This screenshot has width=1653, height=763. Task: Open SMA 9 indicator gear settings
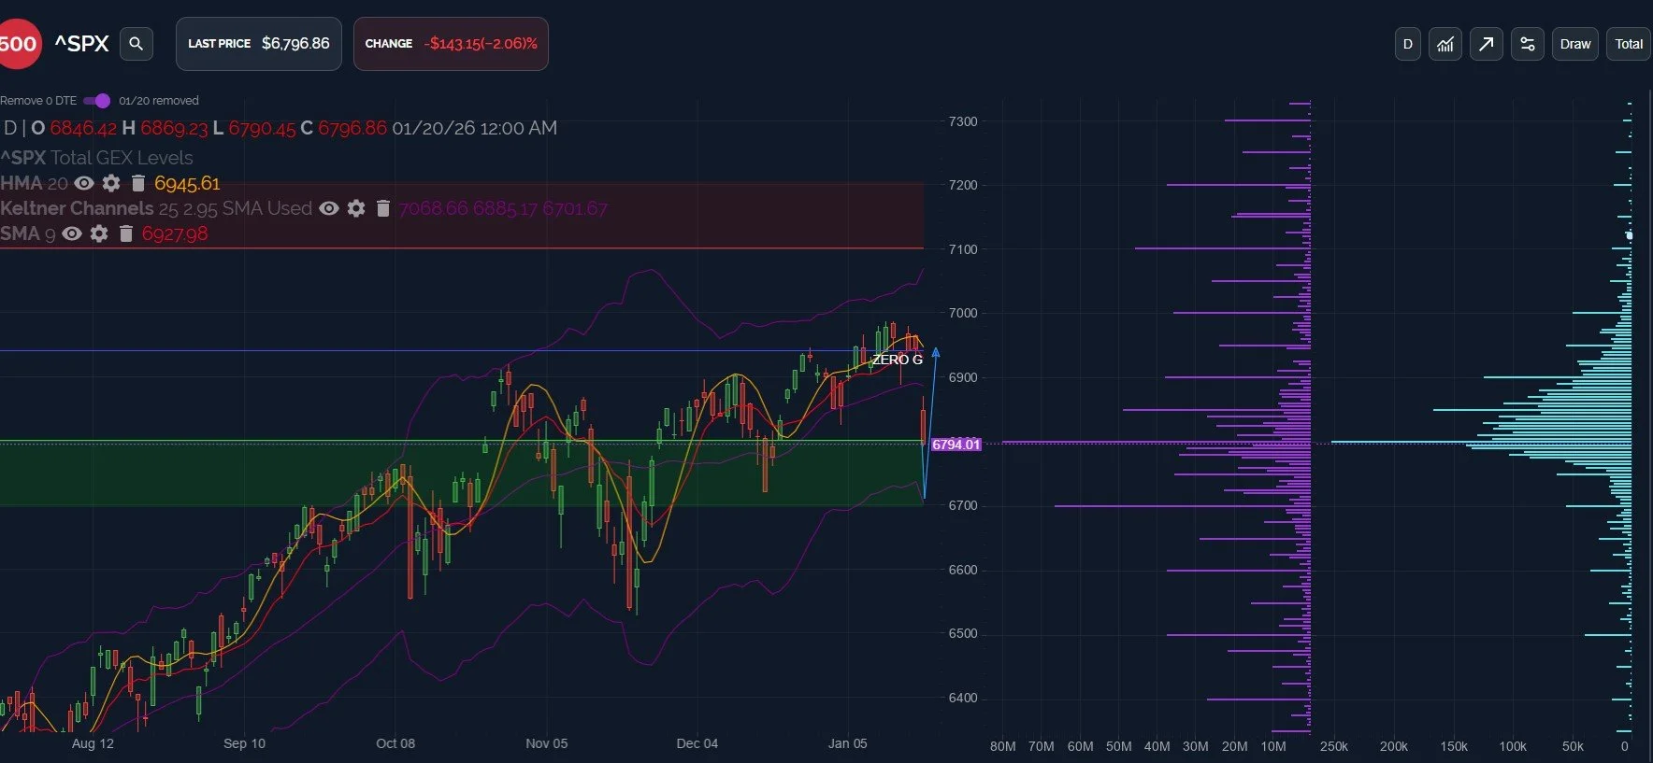tap(99, 233)
